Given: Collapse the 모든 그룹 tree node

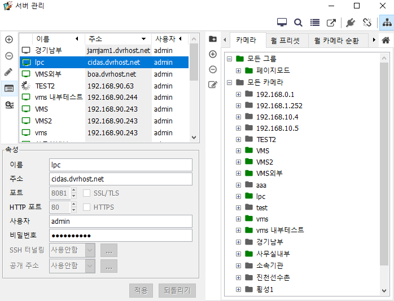Looking at the screenshot, I should pos(229,59).
